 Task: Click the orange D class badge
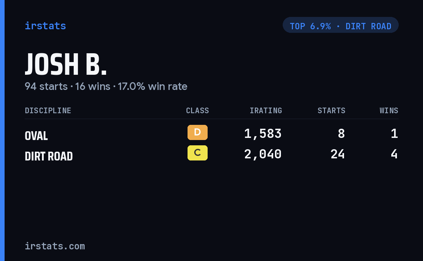point(197,132)
